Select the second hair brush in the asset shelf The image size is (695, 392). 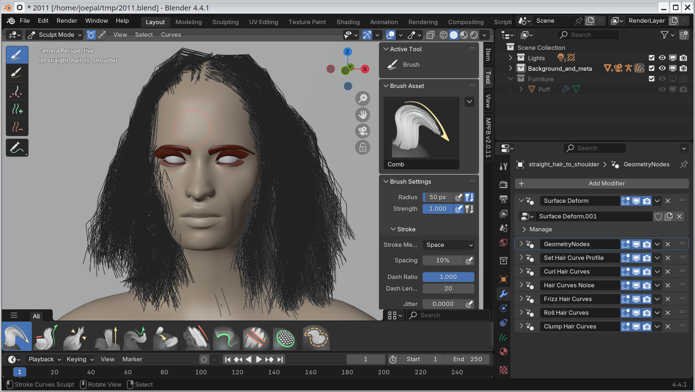[x=46, y=338]
